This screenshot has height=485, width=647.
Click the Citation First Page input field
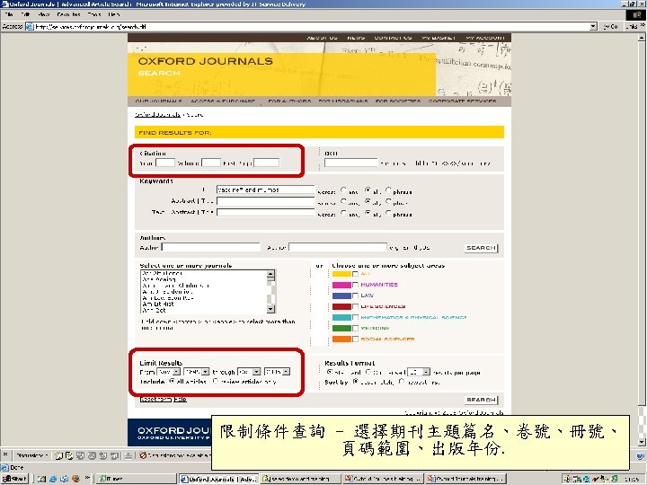coord(266,163)
